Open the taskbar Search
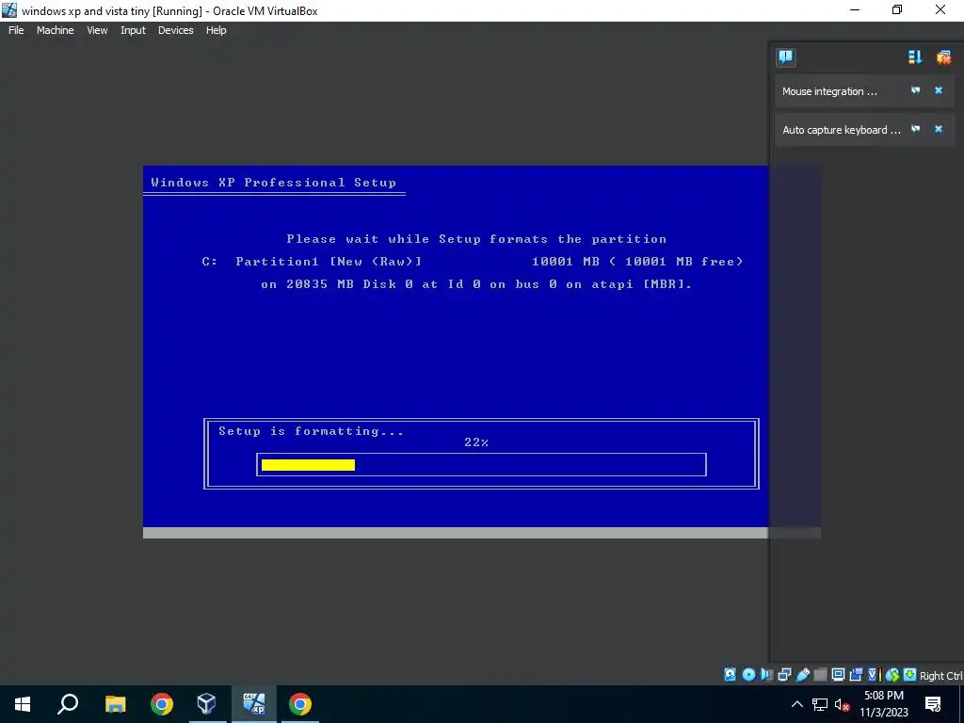Screen dimensions: 964x723 [x=68, y=704]
